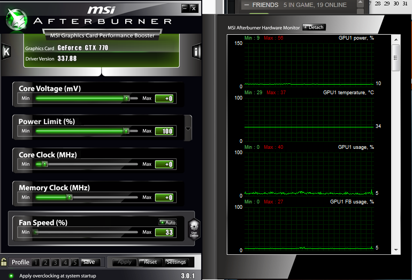Click calendar date 30 in background
The image size is (412, 280).
click(396, 3)
